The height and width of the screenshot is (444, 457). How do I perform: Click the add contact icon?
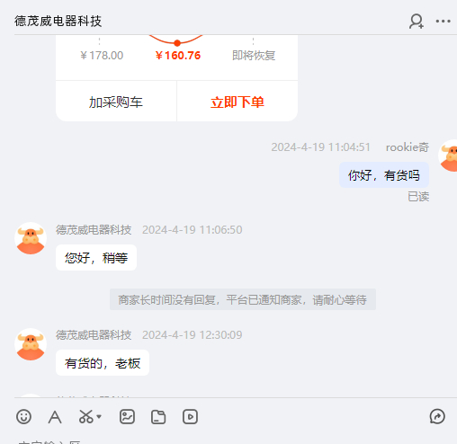[417, 22]
